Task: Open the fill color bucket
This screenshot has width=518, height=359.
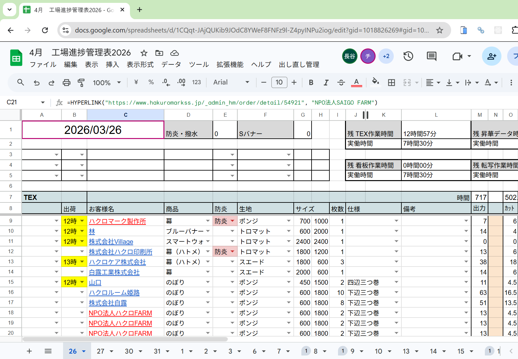Action: tap(376, 82)
